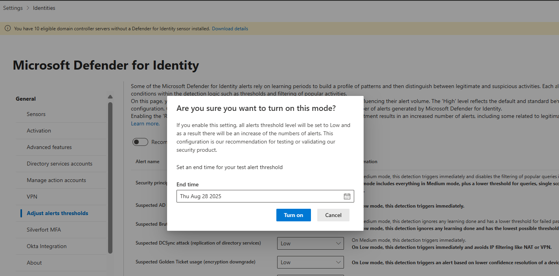Image resolution: width=559 pixels, height=276 pixels.
Task: Open Okta Integration settings
Action: click(x=46, y=246)
